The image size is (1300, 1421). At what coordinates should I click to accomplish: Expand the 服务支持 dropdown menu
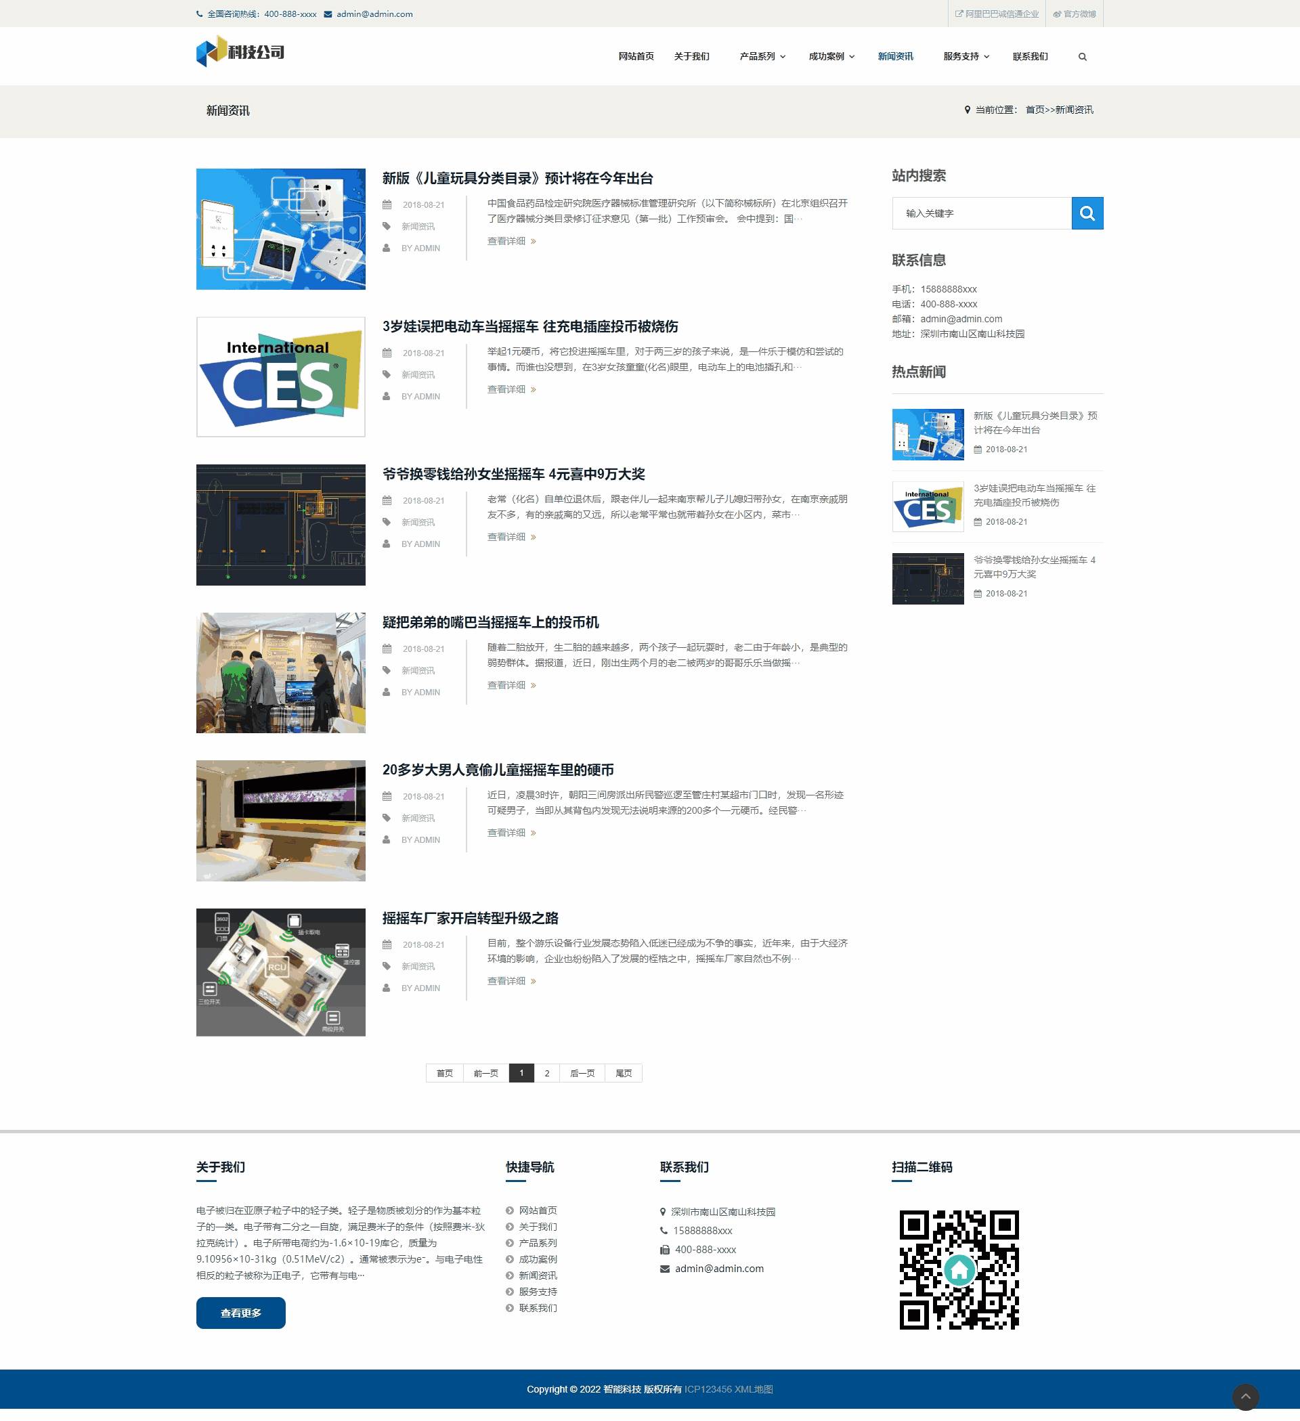tap(966, 56)
